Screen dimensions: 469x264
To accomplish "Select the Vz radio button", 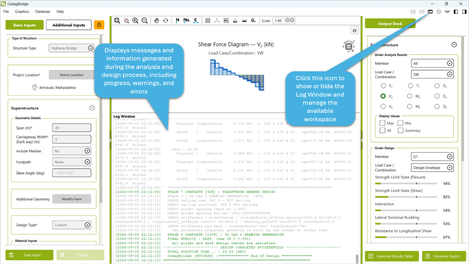I will [x=383, y=106].
